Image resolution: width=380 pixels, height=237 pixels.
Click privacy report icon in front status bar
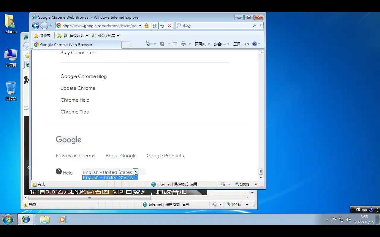[223, 184]
